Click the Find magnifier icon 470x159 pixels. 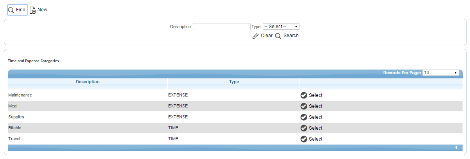tap(11, 10)
